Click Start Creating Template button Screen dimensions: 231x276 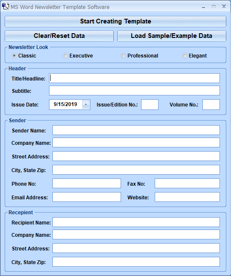tap(115, 21)
